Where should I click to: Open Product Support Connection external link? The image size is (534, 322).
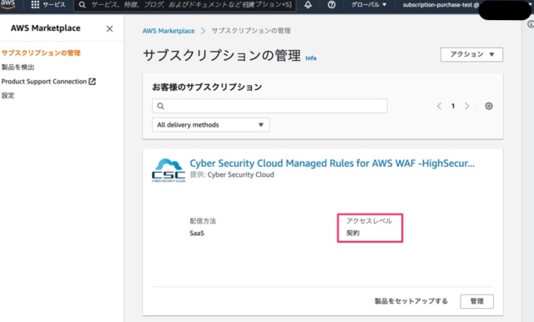coord(48,82)
